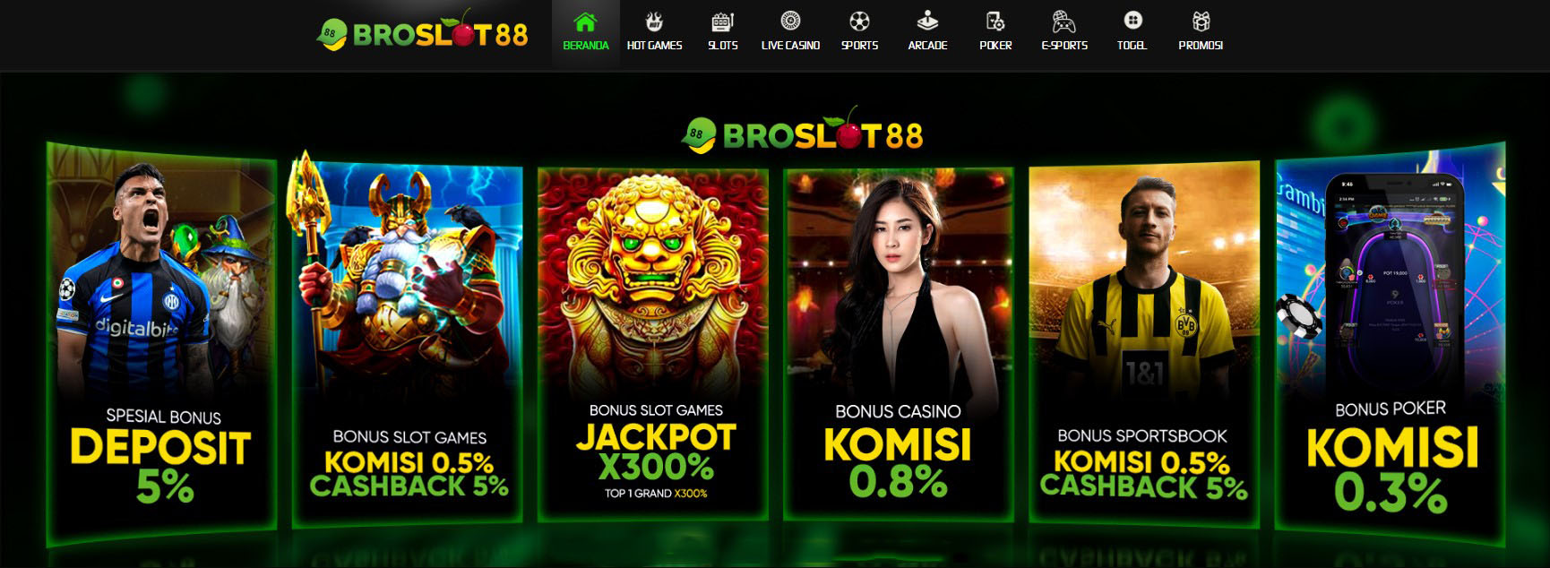Go to the LIVE CASINO menu label
Screen dimensions: 1550x568
[790, 45]
